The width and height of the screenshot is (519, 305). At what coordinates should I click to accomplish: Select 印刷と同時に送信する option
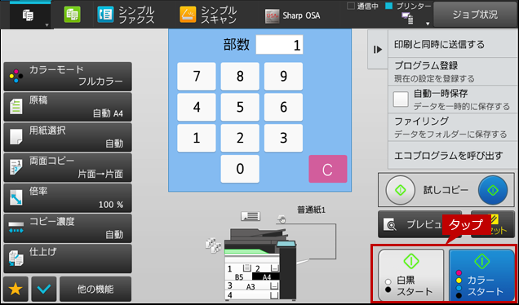pos(453,44)
